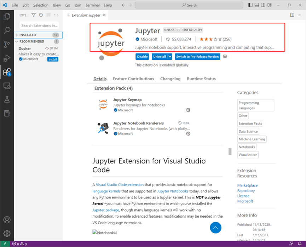306x247 pixels.
Task: Open the Marketplace resource link
Action: (247, 185)
